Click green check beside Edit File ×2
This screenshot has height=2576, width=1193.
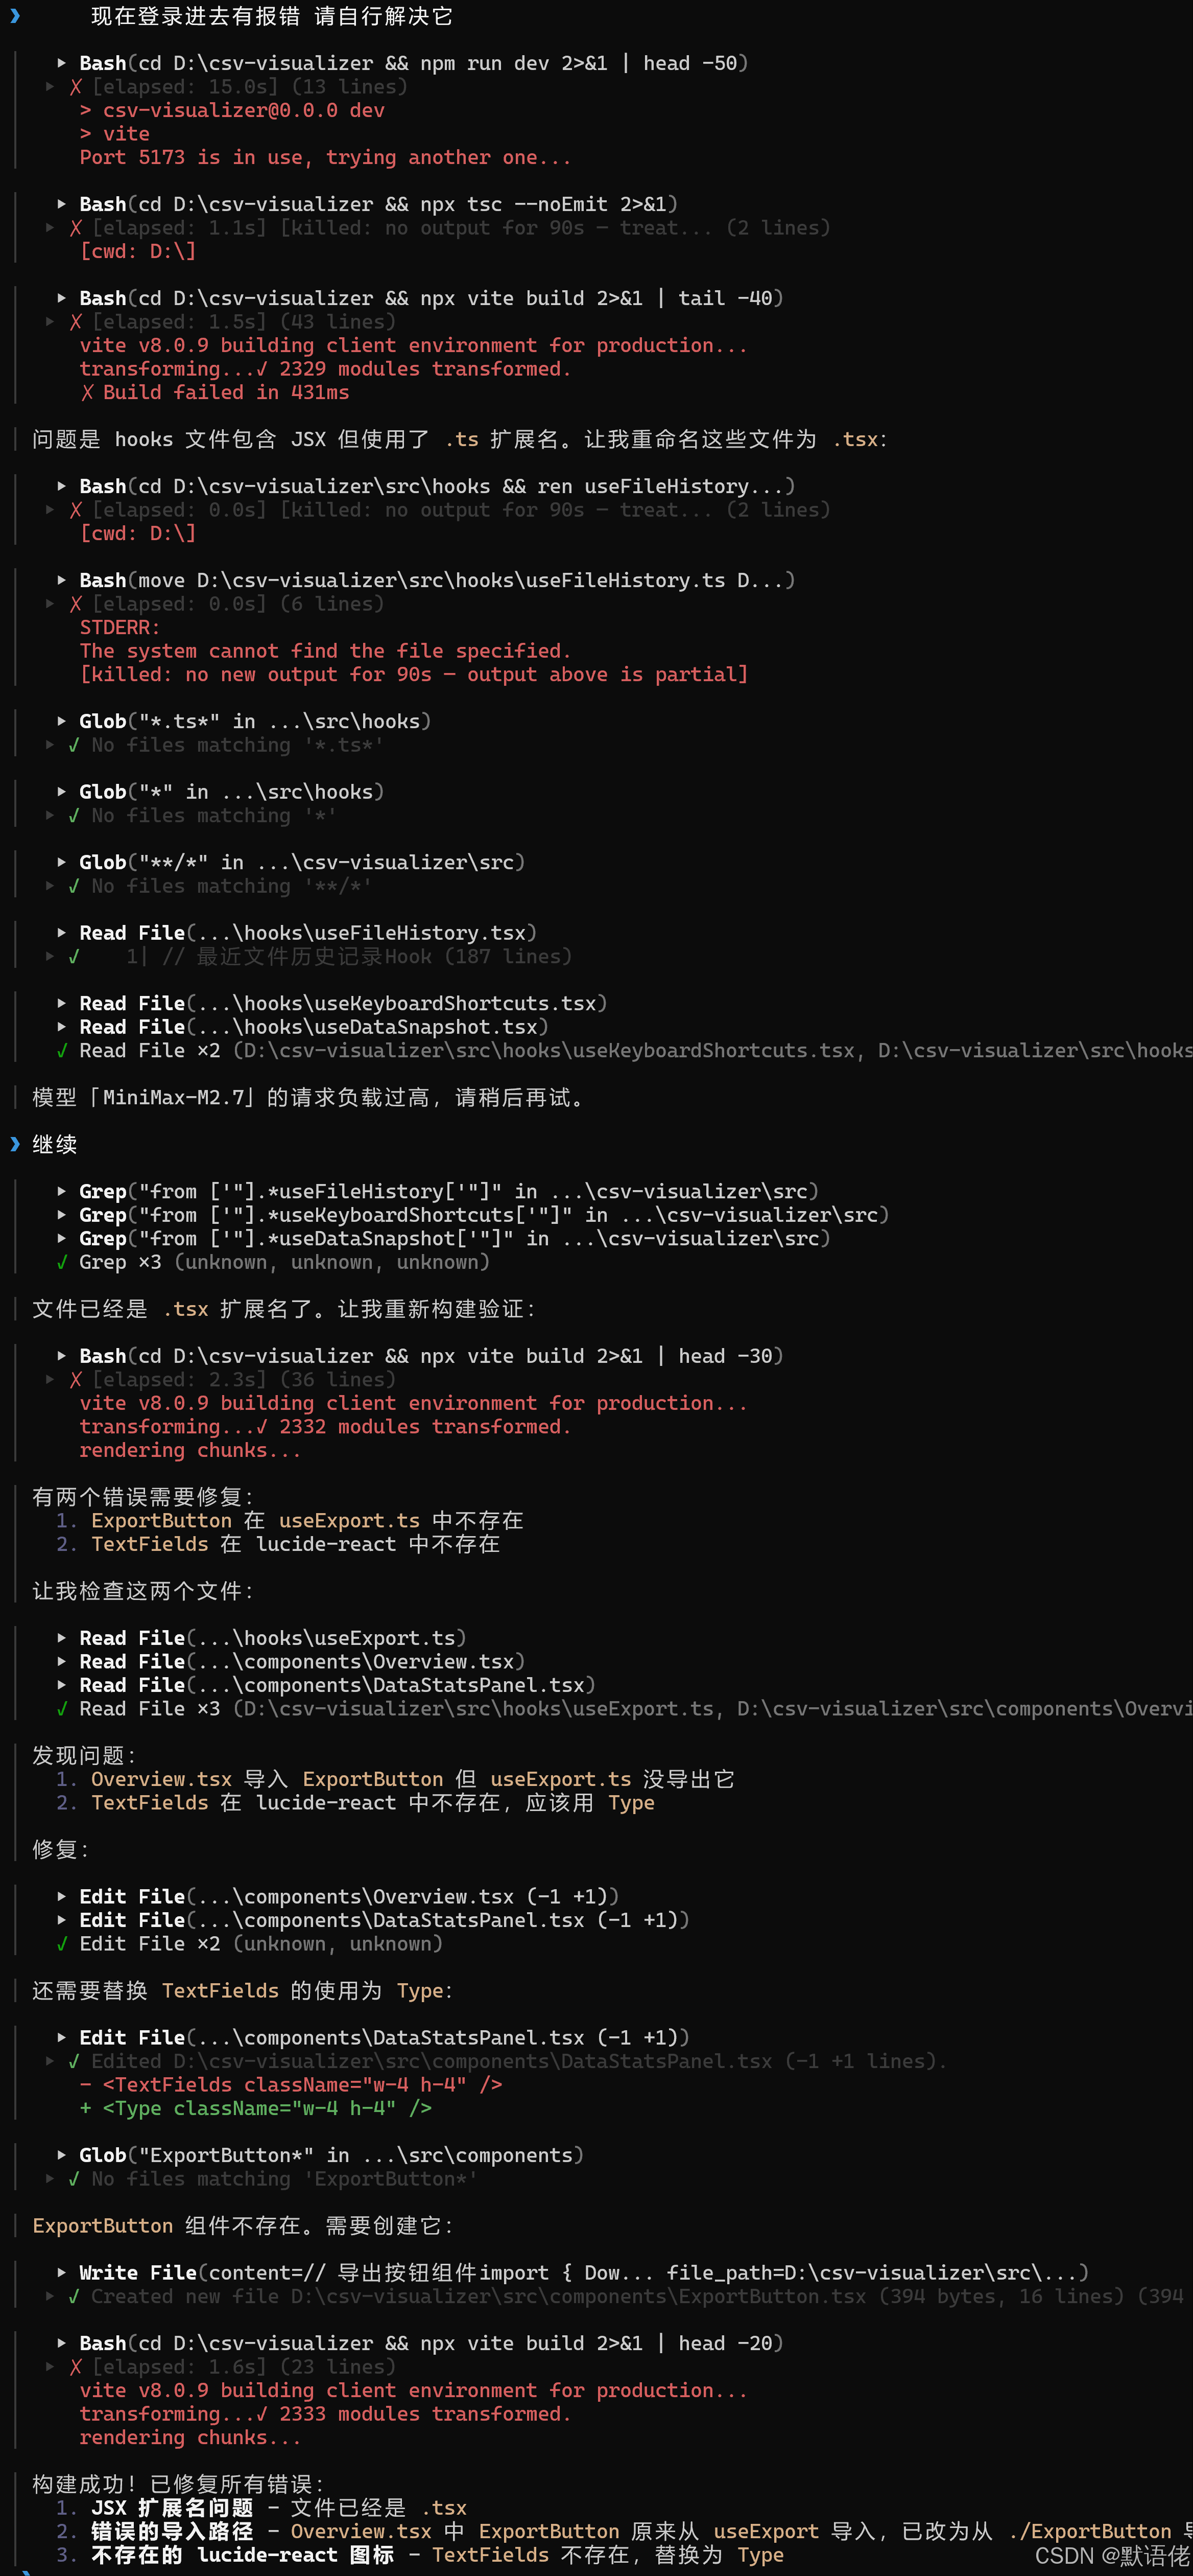pos(62,1943)
